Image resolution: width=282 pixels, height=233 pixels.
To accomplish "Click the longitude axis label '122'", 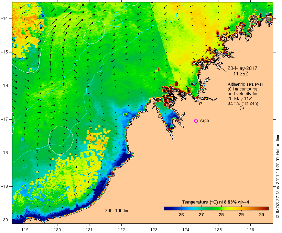I will [x=122, y=230].
